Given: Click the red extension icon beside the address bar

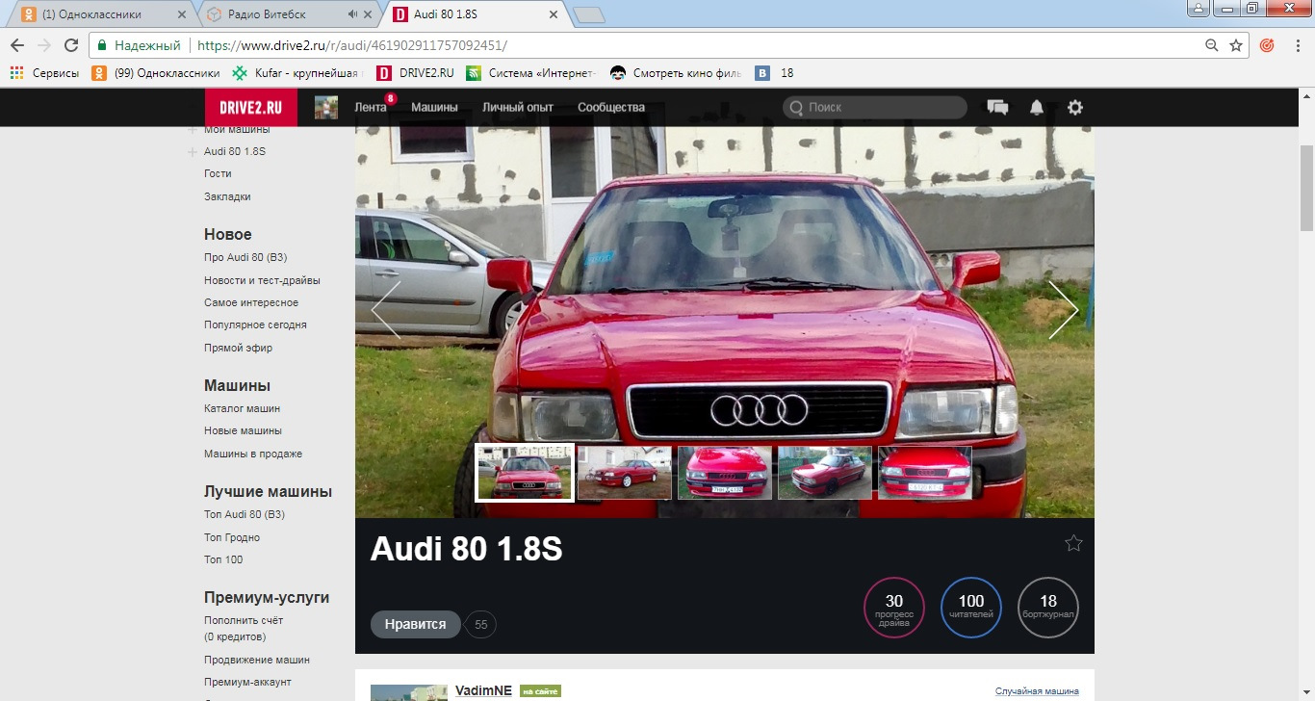Looking at the screenshot, I should point(1267,45).
